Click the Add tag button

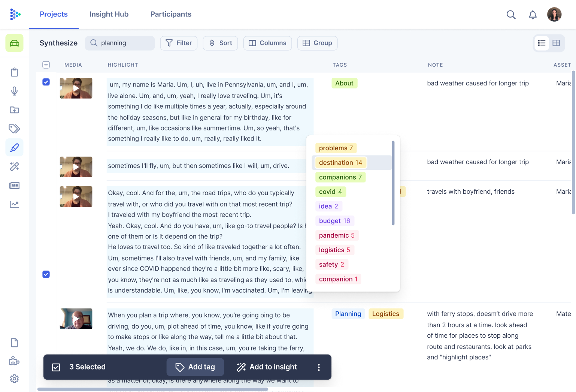[x=195, y=367]
